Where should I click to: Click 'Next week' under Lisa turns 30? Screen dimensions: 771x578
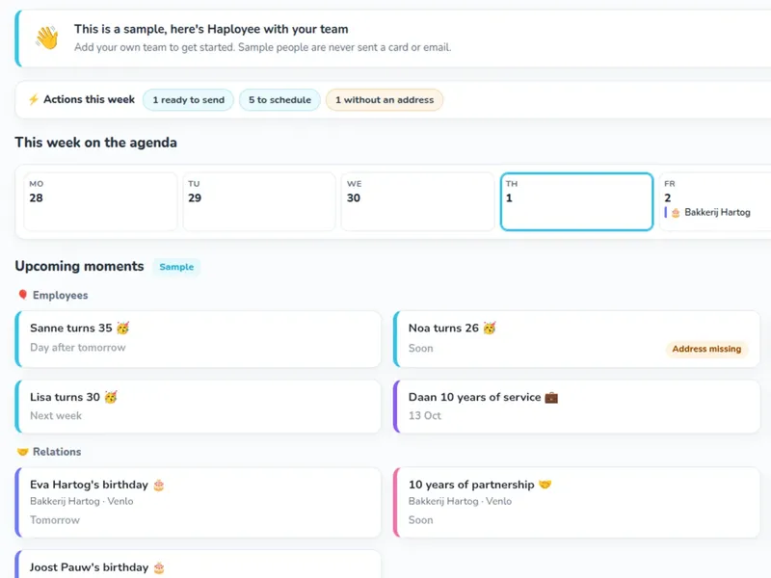[x=56, y=416]
